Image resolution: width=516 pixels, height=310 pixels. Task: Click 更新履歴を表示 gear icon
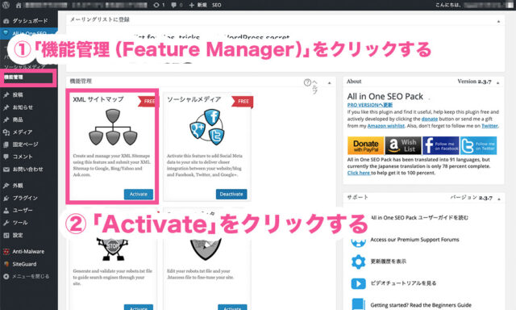click(x=358, y=262)
